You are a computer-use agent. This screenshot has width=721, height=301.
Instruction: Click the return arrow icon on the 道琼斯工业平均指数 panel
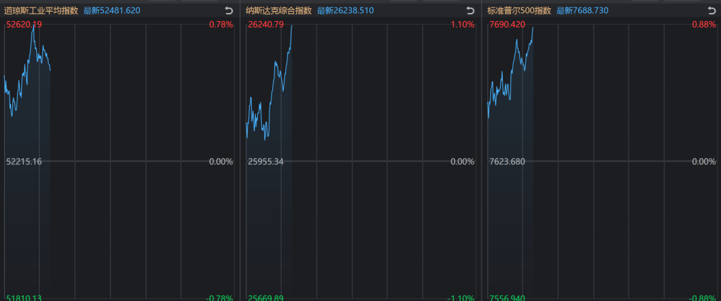[229, 10]
